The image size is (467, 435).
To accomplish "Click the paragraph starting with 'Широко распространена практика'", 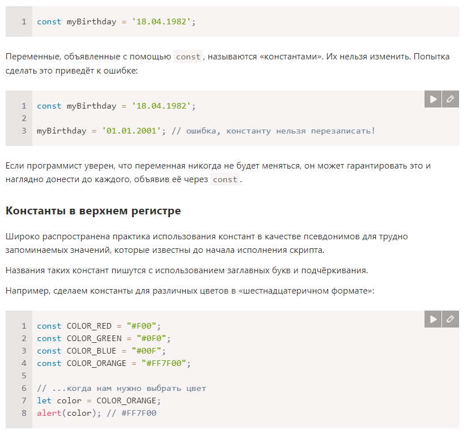I will coord(207,243).
